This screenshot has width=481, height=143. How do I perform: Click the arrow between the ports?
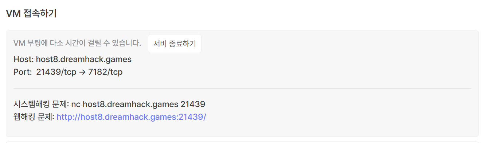[x=82, y=72]
